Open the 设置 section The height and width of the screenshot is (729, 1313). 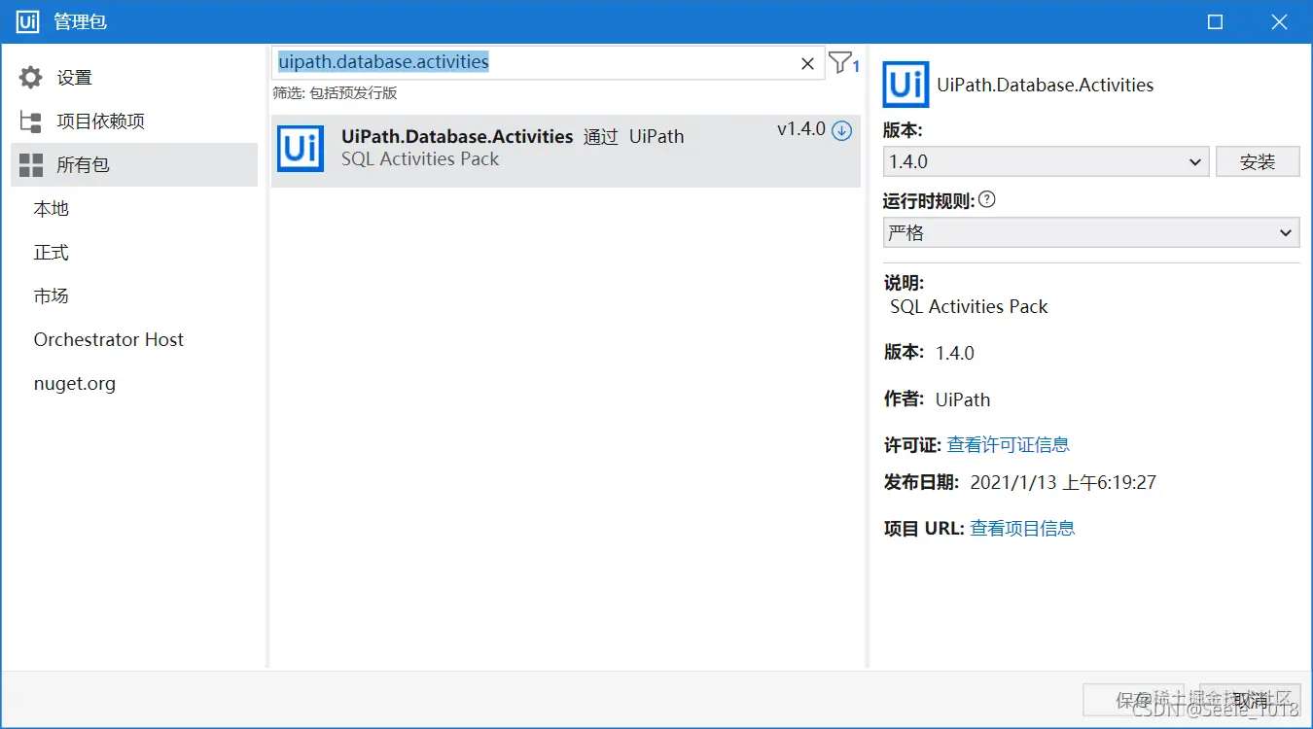click(134, 78)
